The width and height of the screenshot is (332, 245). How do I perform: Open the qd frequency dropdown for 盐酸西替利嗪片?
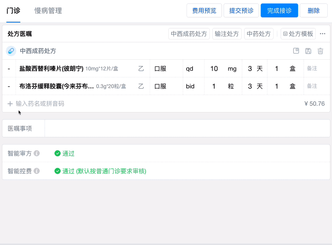click(x=193, y=69)
